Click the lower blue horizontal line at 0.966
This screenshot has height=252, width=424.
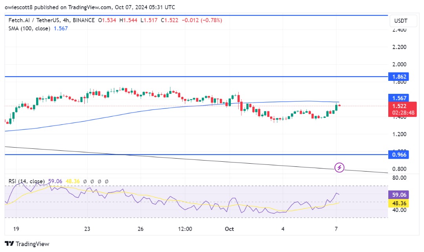(196, 155)
